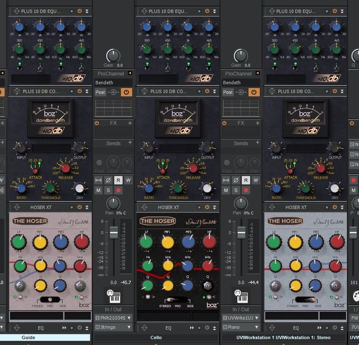Add an effect to Strings FX rack

coord(130,123)
